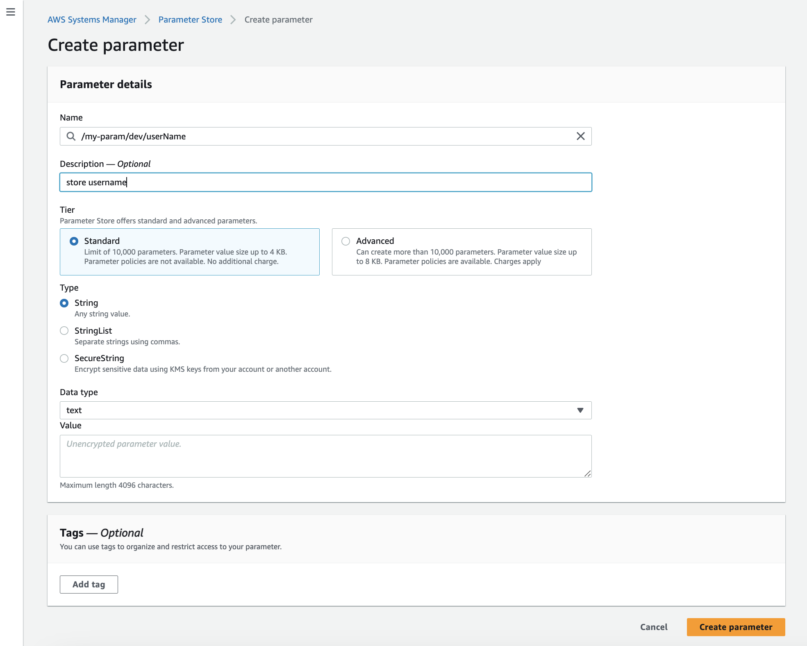Select the Standard tier radio button

pos(74,241)
